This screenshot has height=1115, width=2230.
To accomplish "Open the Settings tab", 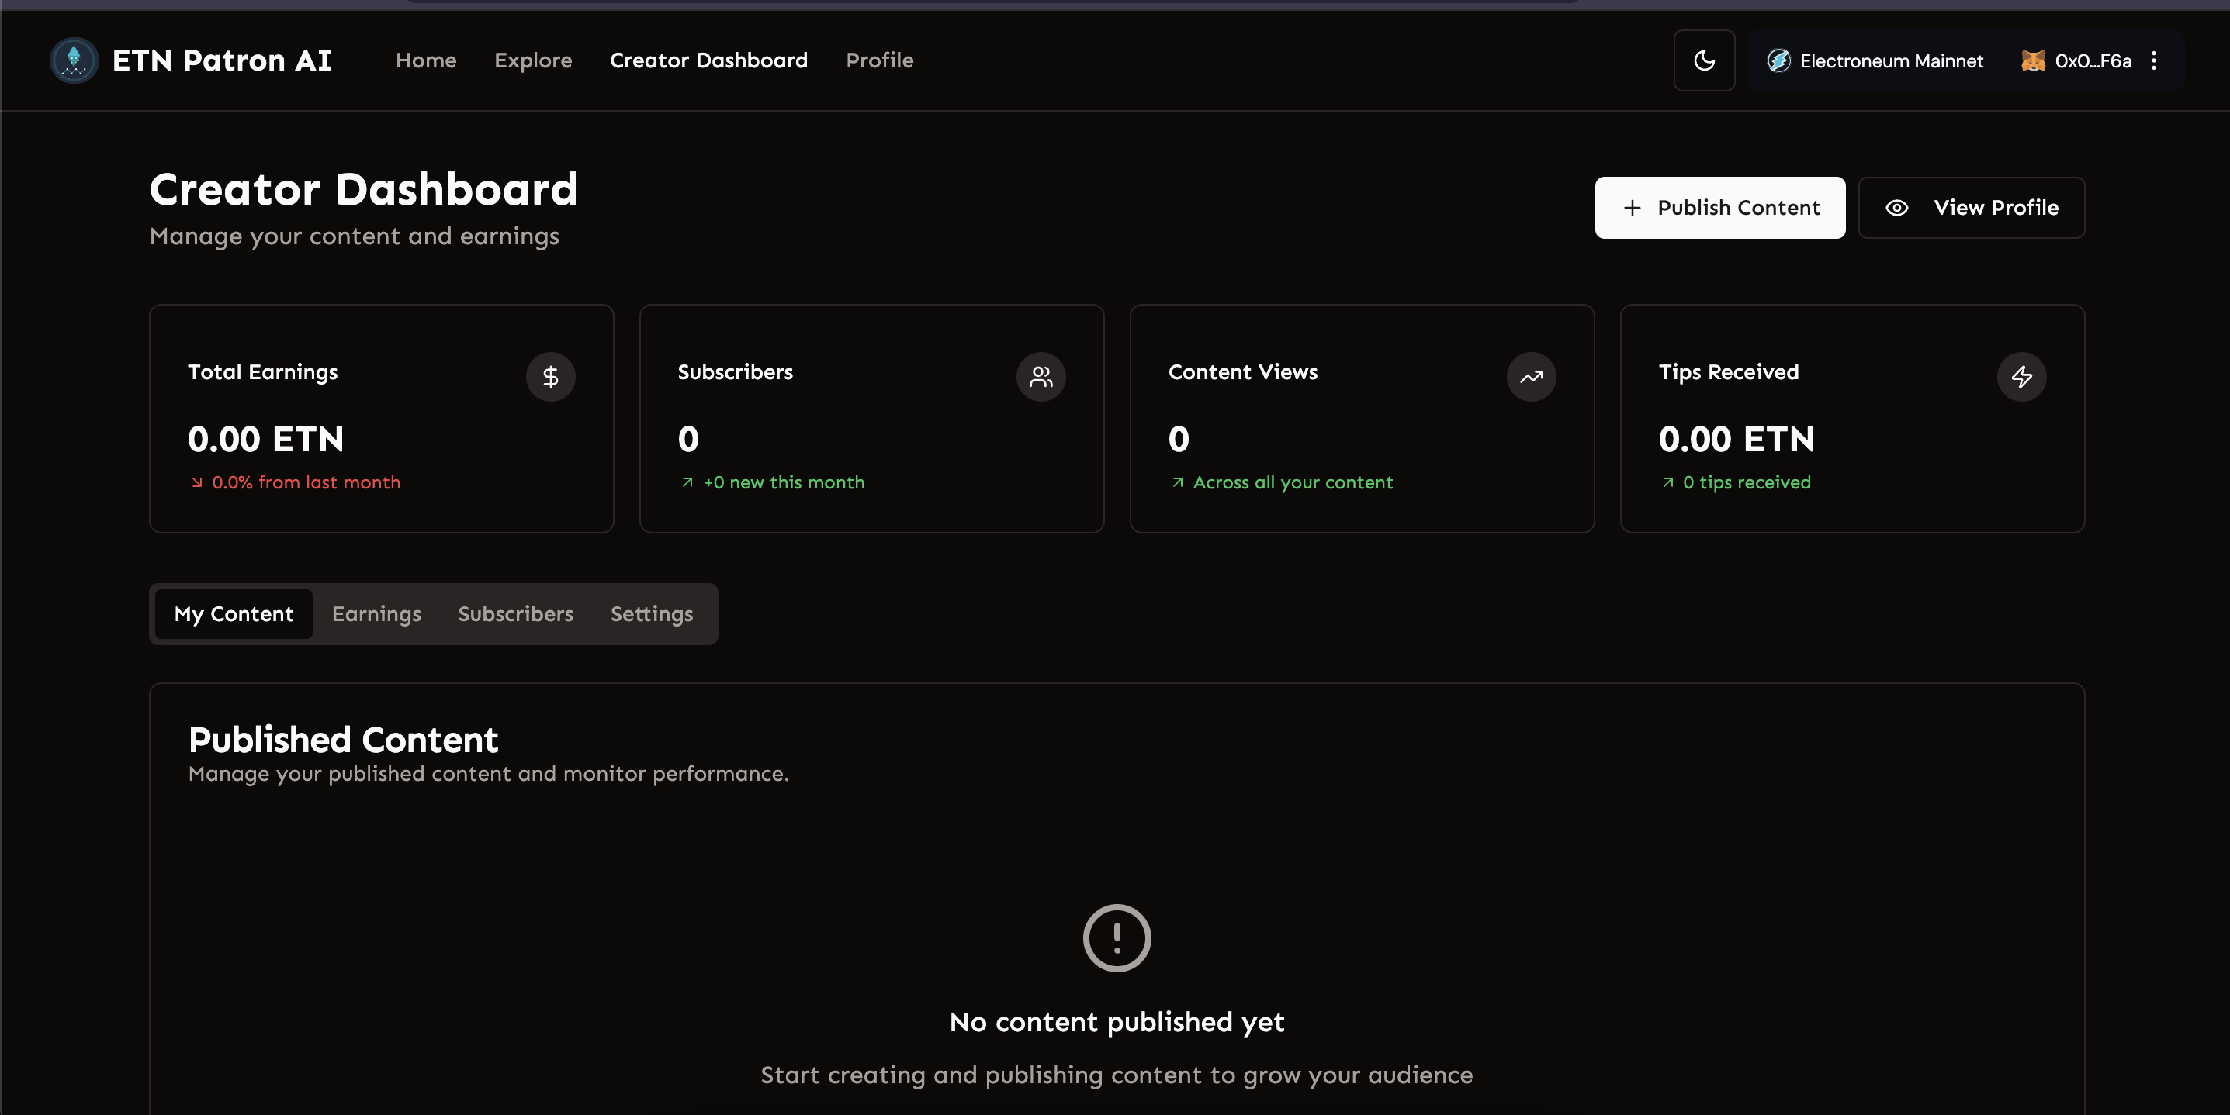I will pyautogui.click(x=651, y=614).
